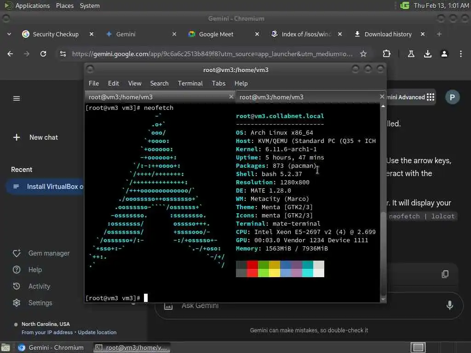This screenshot has width=471, height=353.
Task: Start a New chat in Gemini
Action: (x=35, y=137)
